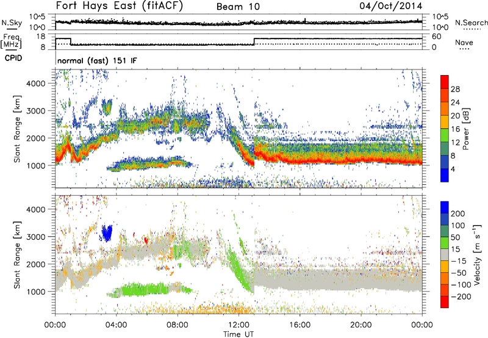Click the "Power [dB]" colorbar title
Screen dimensions: 488x338
pos(465,129)
